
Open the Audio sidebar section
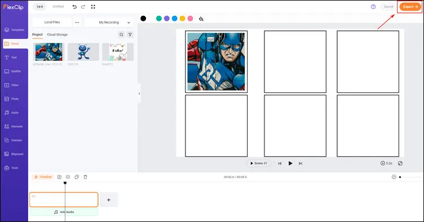coord(12,113)
